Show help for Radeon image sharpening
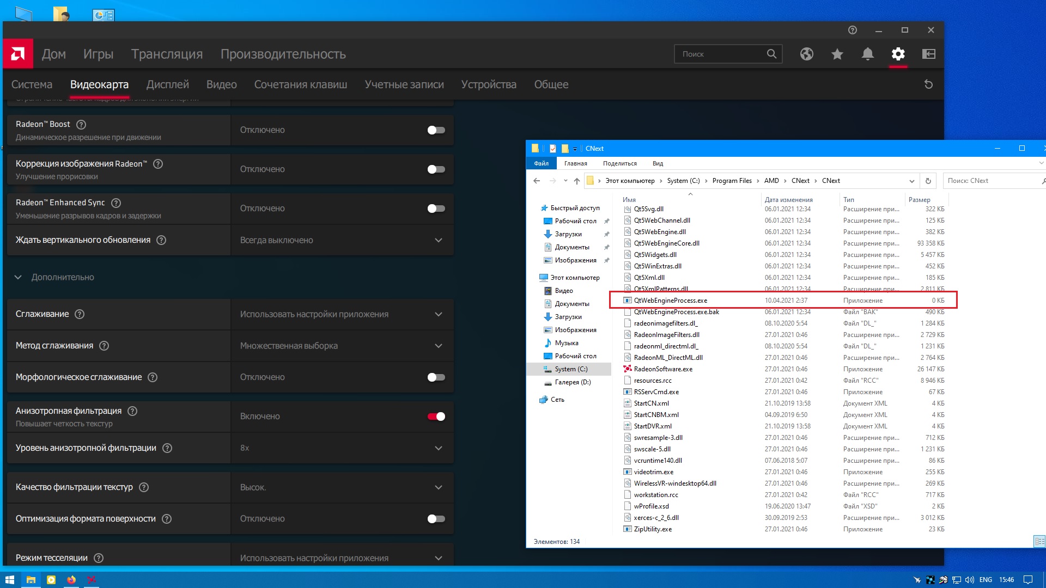The image size is (1046, 588). pos(158,164)
